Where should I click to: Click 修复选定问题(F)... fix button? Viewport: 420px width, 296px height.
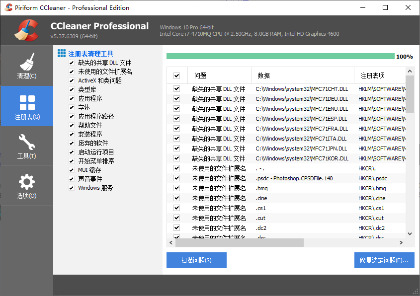click(x=384, y=260)
